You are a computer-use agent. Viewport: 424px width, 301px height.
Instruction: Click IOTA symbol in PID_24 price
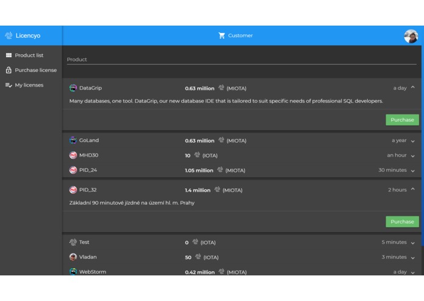click(220, 169)
